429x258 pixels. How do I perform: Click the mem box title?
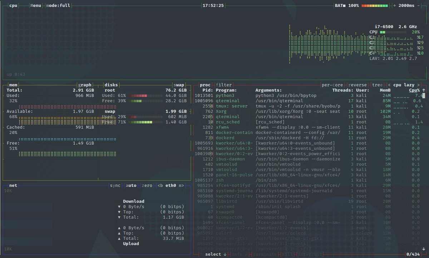(13, 85)
